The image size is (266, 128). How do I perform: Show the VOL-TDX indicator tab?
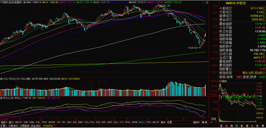point(89,122)
